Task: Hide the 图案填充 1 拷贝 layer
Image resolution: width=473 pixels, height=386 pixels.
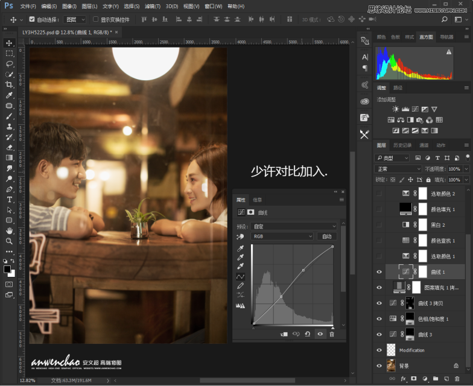Action: [x=379, y=288]
